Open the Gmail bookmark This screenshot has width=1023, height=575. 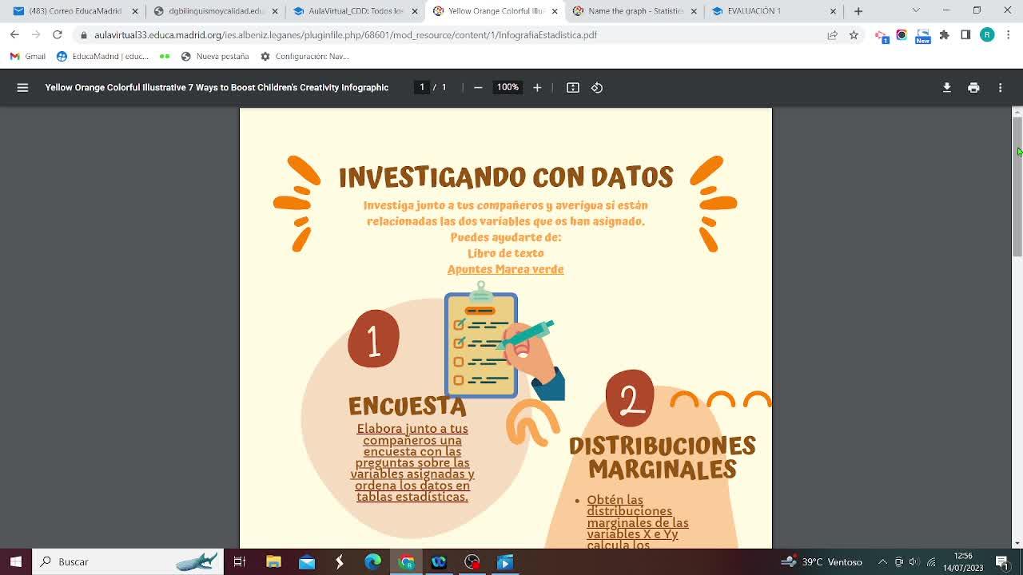pyautogui.click(x=29, y=57)
